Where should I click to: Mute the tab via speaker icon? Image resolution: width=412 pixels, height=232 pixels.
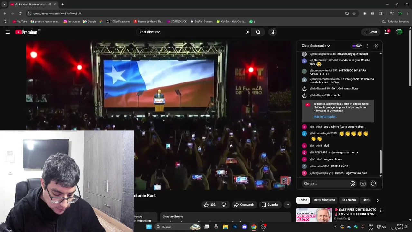(x=50, y=5)
